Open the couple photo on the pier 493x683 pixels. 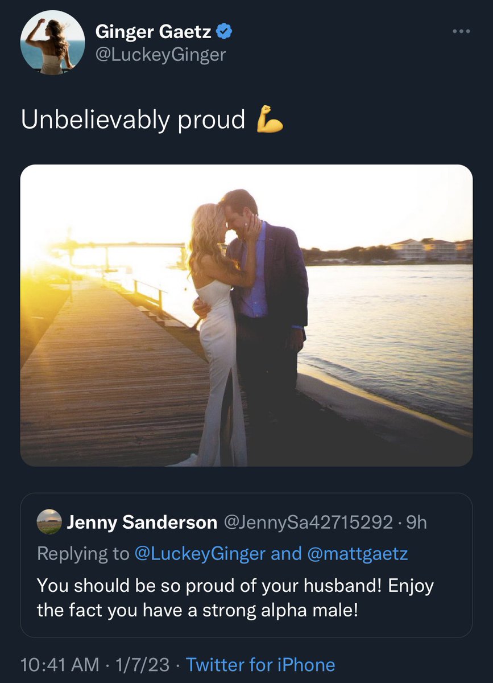point(246,315)
